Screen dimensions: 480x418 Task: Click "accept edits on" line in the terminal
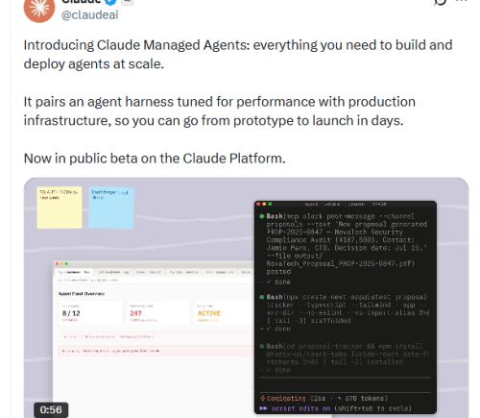pyautogui.click(x=335, y=408)
